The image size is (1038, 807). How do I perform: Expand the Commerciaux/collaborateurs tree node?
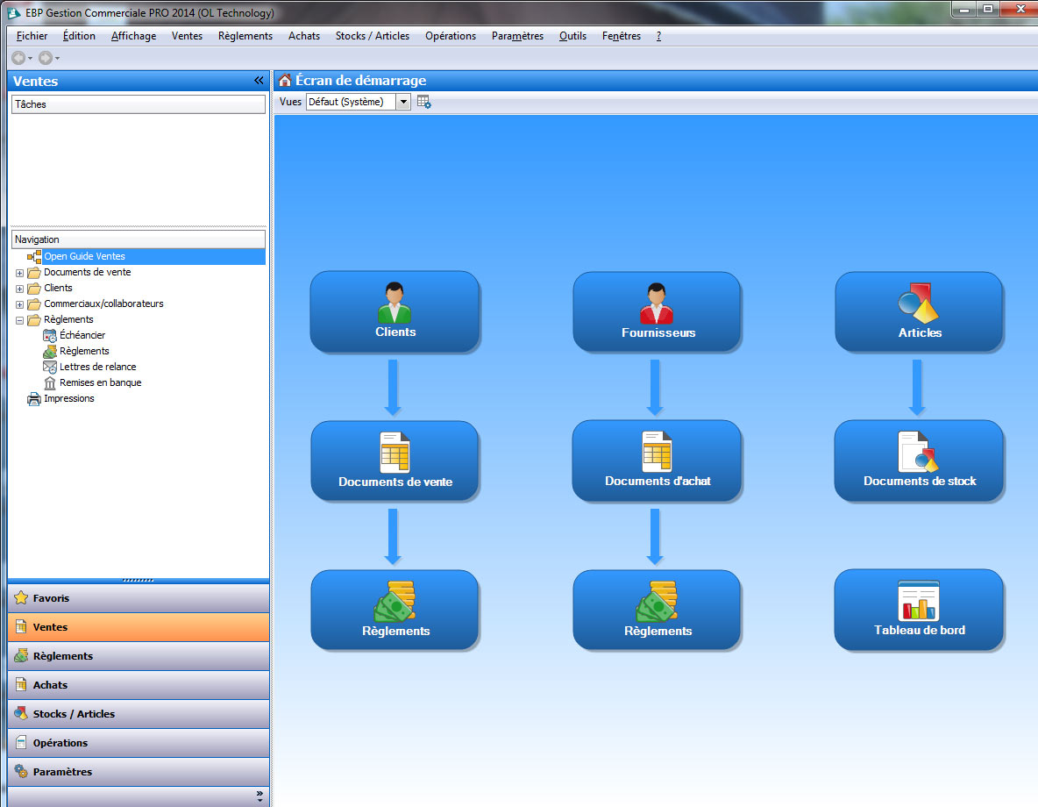[x=20, y=304]
